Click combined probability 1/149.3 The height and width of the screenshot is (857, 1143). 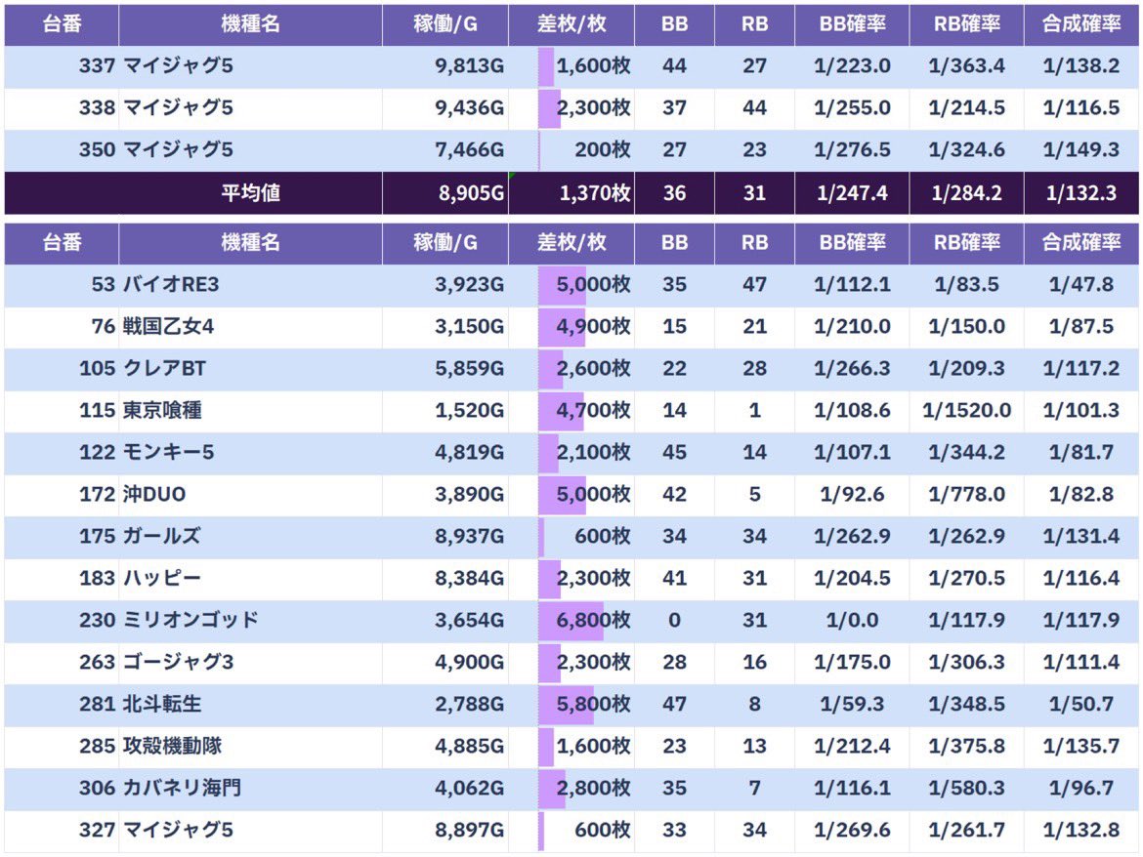pyautogui.click(x=1081, y=150)
